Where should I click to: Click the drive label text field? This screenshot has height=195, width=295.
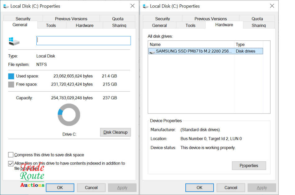84,41
